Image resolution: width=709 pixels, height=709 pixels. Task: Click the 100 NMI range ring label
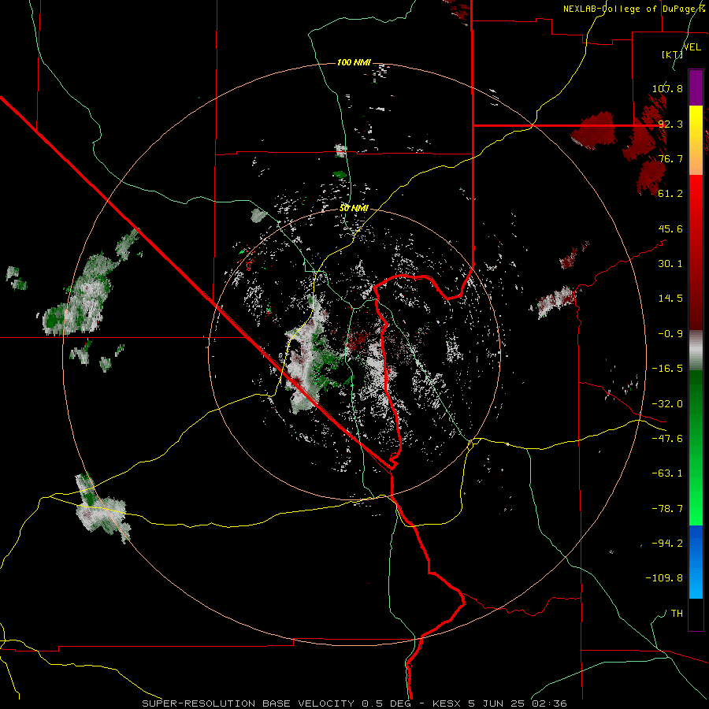[354, 62]
